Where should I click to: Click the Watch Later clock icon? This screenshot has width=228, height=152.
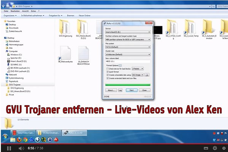(x=224, y=148)
